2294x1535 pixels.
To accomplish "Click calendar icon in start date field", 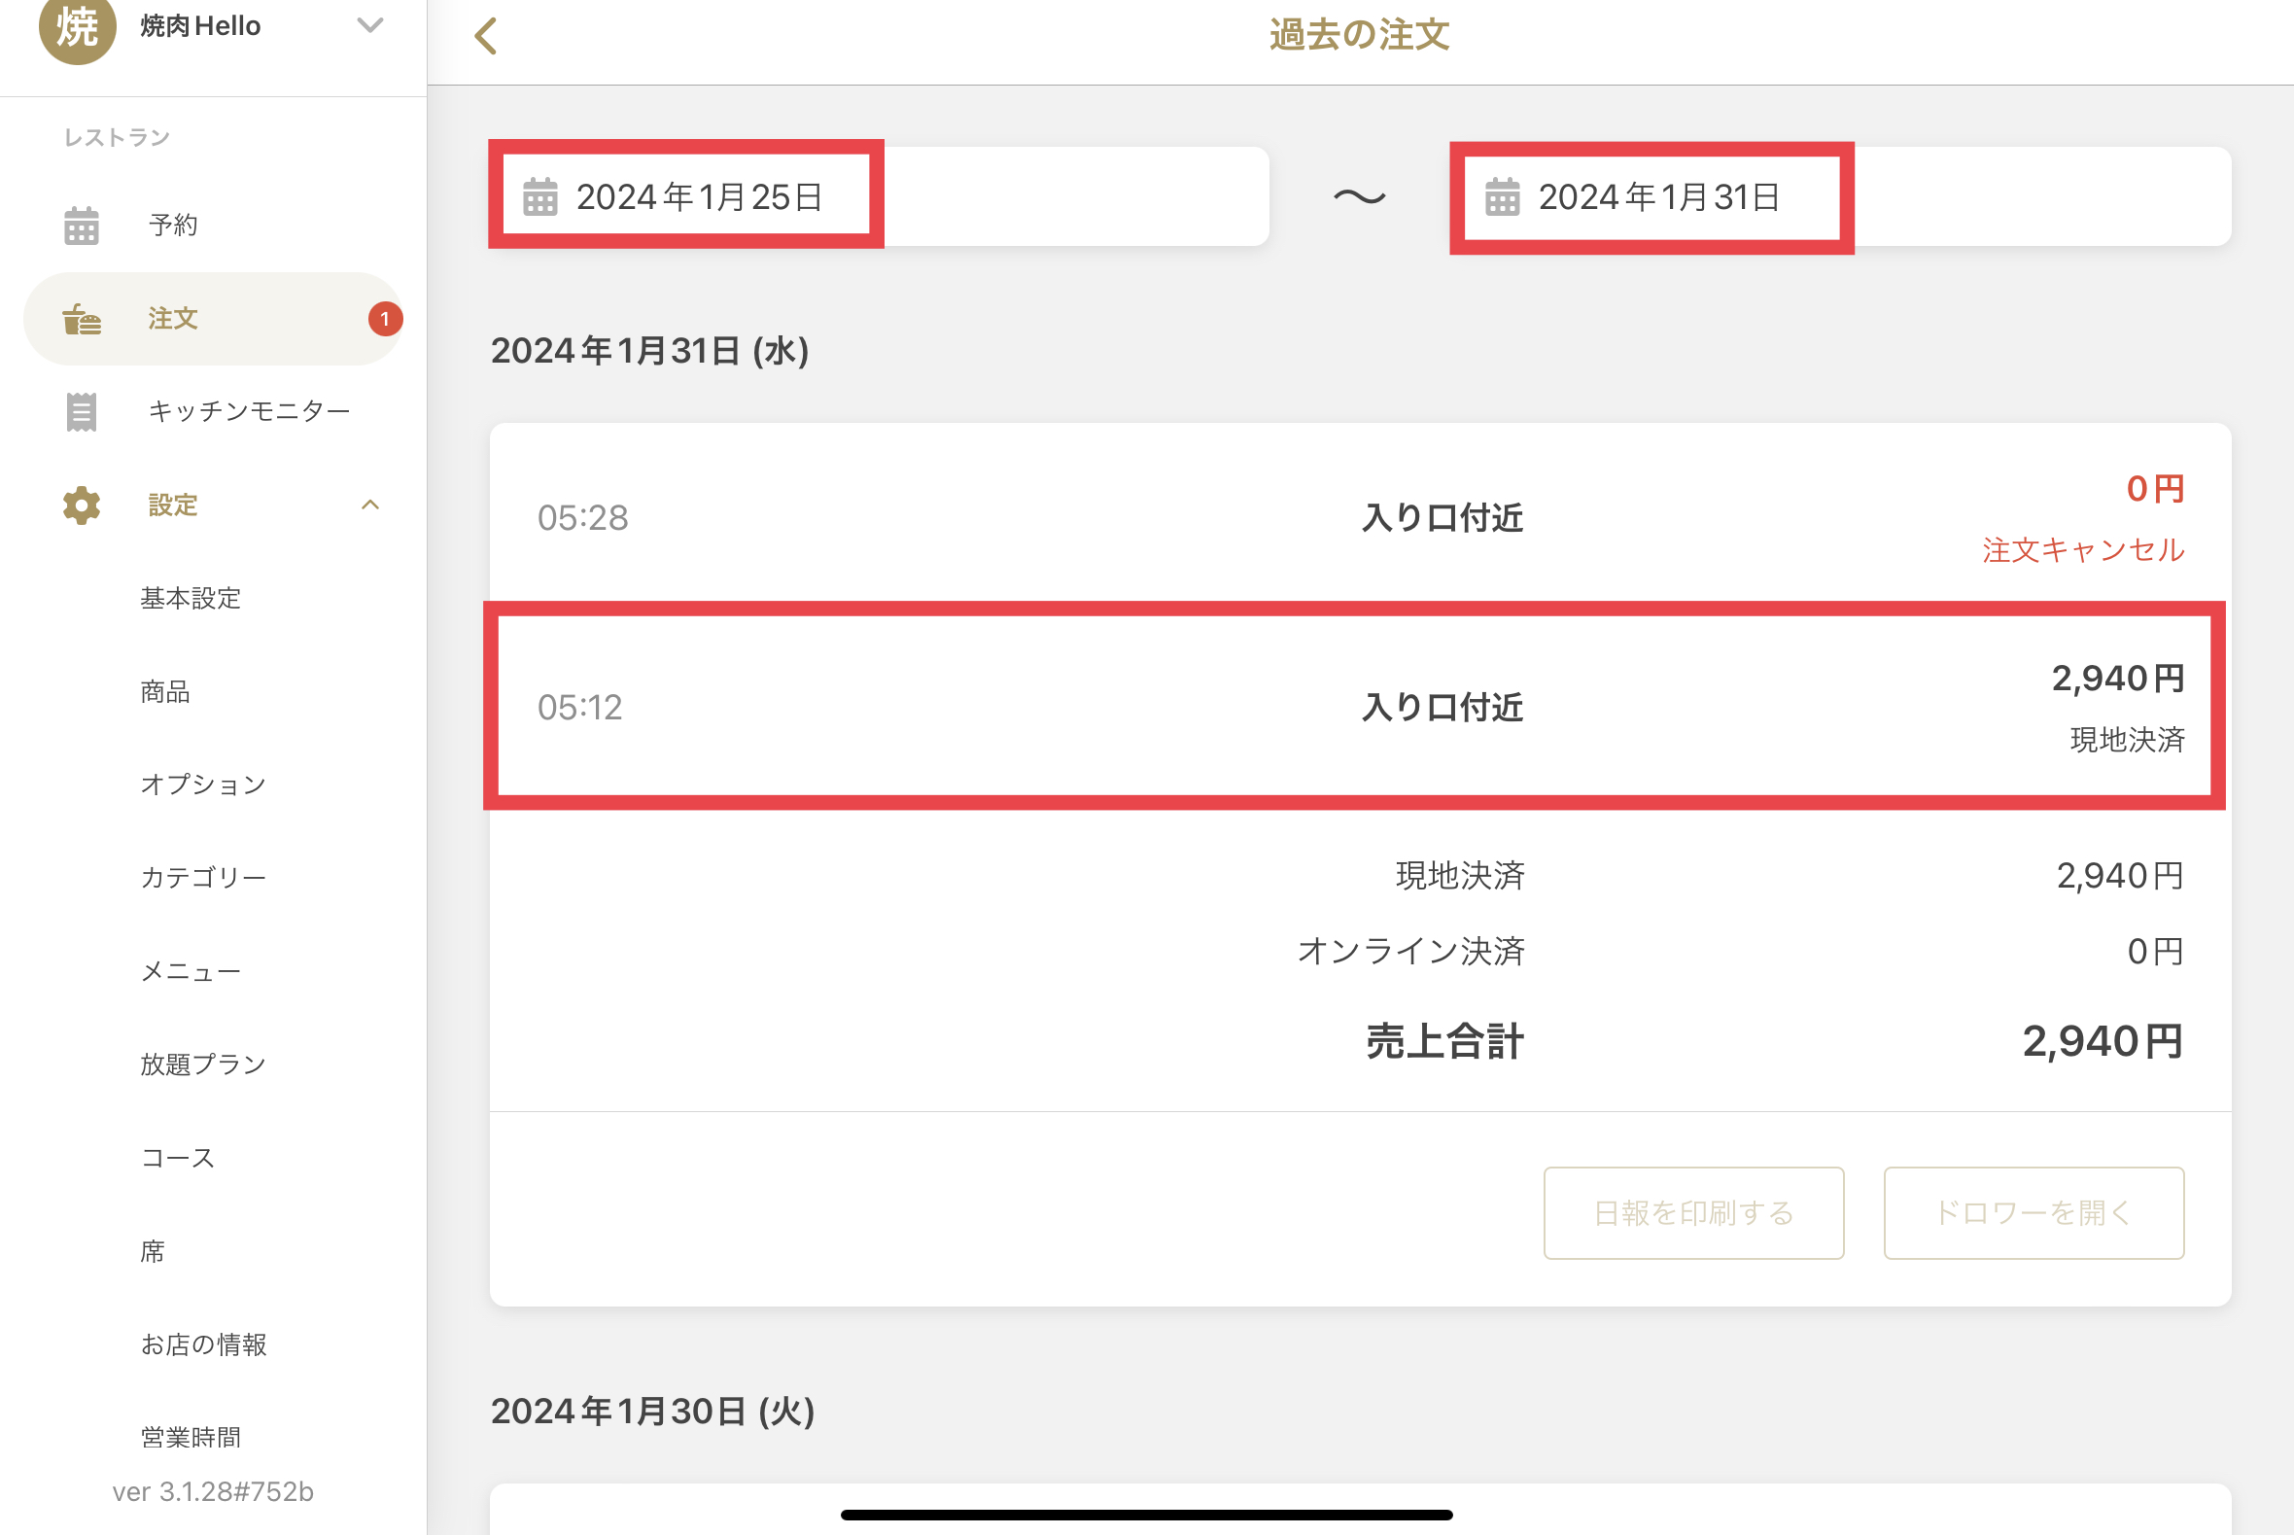I will [540, 196].
